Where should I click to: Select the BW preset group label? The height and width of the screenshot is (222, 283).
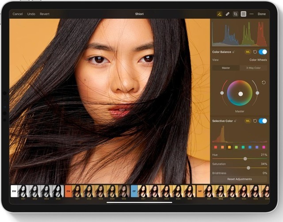pyautogui.click(x=14, y=191)
